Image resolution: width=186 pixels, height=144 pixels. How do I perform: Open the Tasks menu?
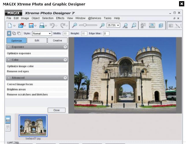[108, 18]
